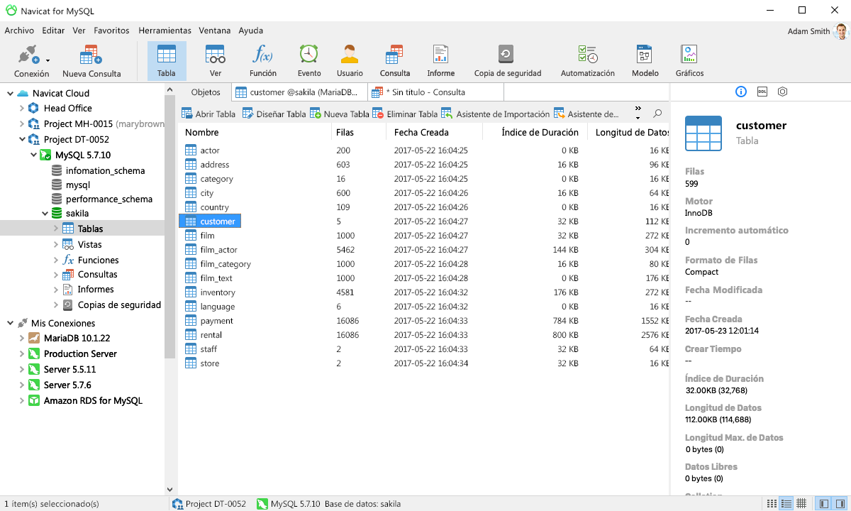This screenshot has width=851, height=511.
Task: Switch to ER diagram view in status bar
Action: pyautogui.click(x=801, y=504)
